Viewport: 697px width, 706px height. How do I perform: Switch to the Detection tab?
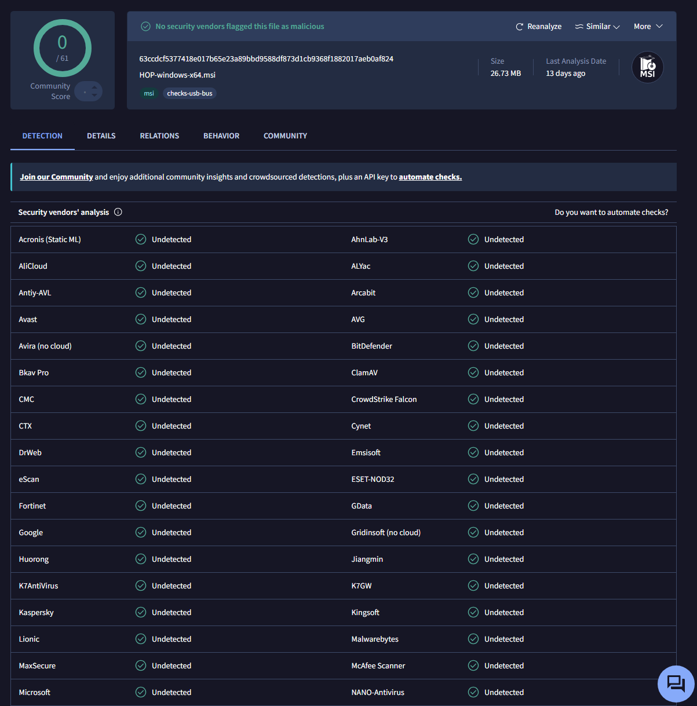coord(42,136)
